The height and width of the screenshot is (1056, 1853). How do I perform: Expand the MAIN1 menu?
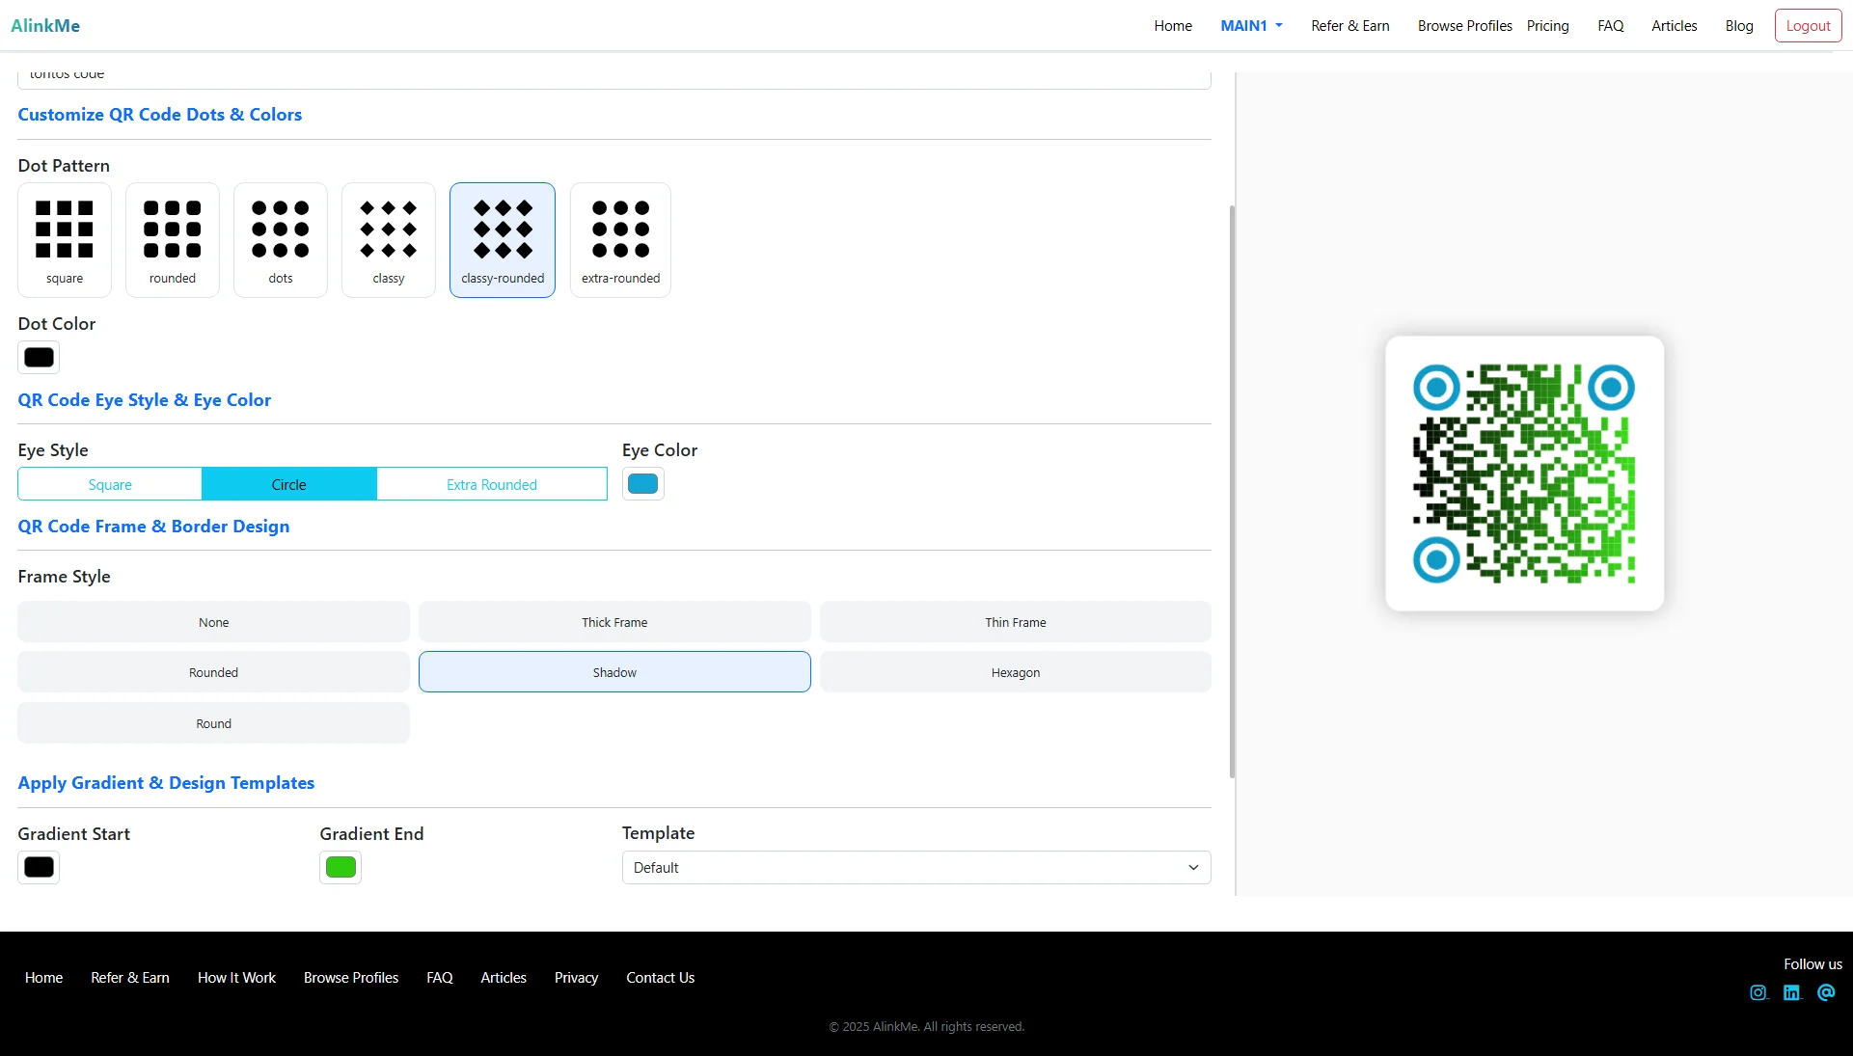(x=1251, y=26)
